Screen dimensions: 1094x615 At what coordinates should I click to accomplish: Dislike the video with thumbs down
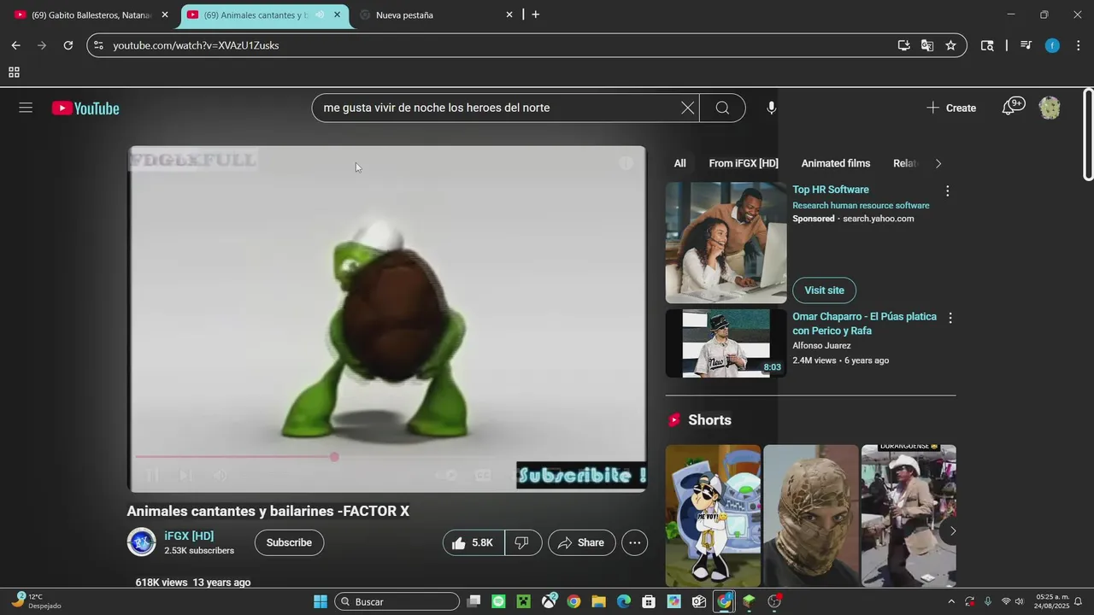[523, 542]
